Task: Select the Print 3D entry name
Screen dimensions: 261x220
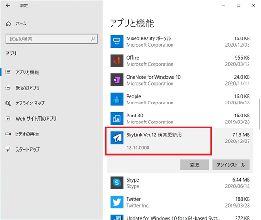Action: [x=135, y=116]
